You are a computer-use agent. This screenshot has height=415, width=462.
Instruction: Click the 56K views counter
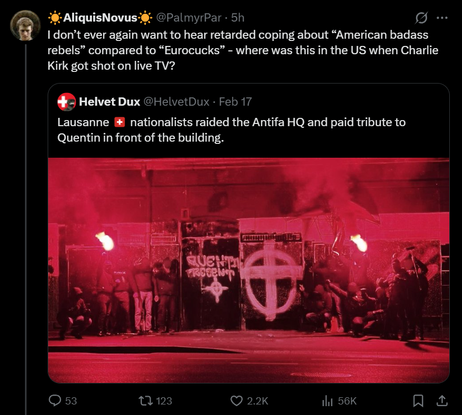tap(346, 401)
